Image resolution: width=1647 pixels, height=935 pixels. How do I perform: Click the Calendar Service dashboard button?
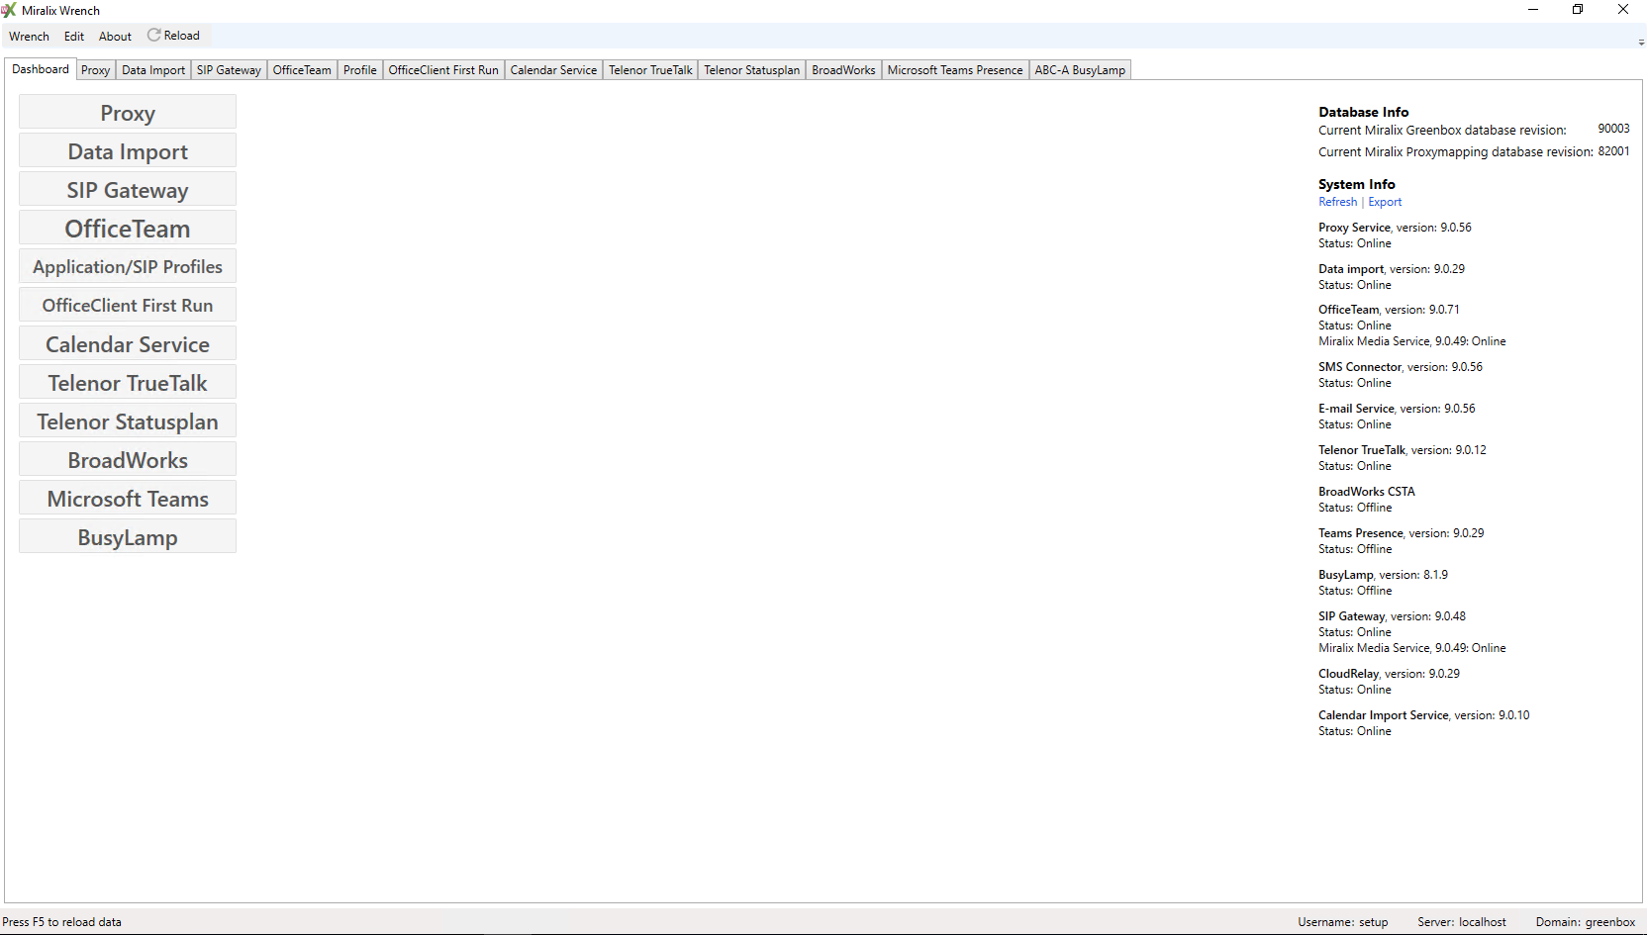[128, 344]
